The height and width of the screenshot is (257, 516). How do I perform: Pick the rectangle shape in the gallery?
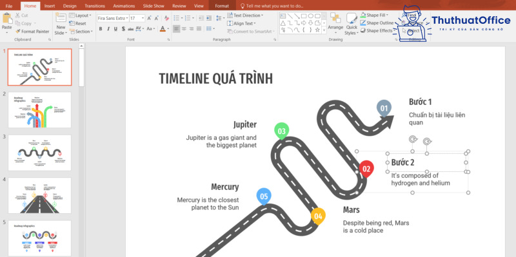(304, 15)
